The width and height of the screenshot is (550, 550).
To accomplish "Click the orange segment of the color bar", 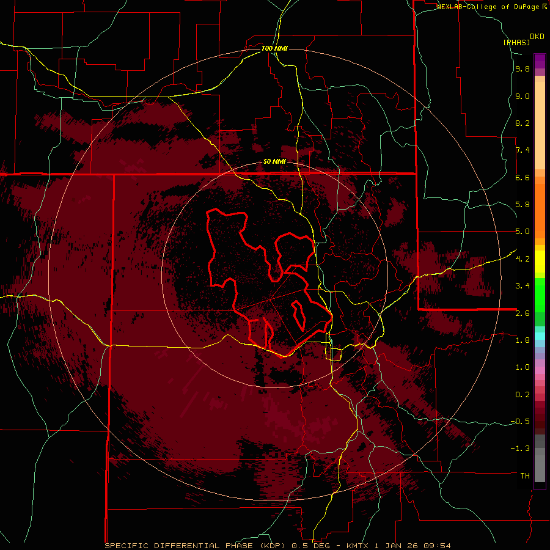I will [x=540, y=210].
